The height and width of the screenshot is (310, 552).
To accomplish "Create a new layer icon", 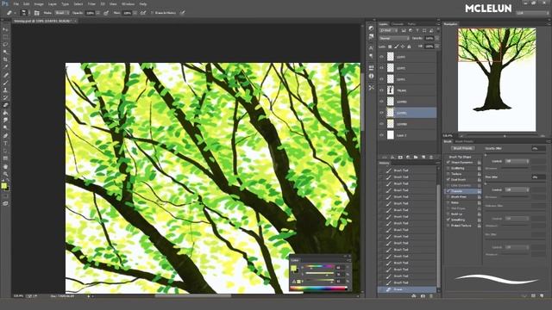I will click(x=423, y=157).
